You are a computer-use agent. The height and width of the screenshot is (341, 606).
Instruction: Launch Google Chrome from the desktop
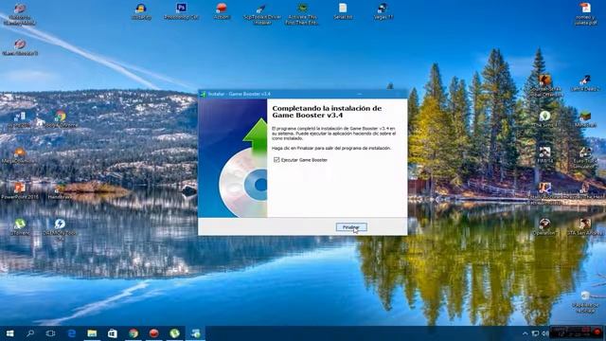[x=61, y=119]
